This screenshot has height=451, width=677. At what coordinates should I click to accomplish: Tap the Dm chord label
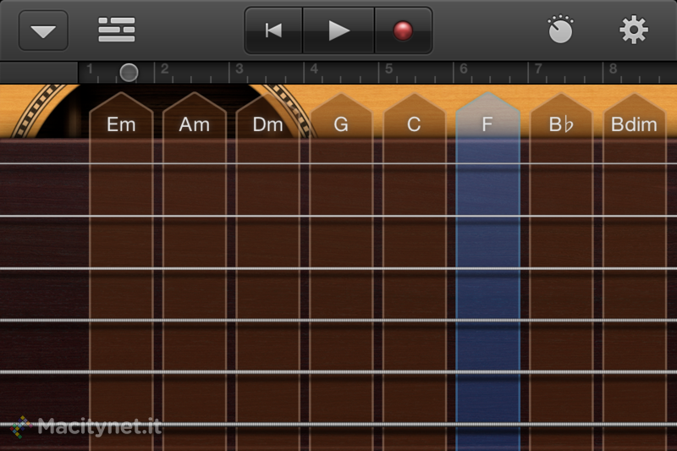[267, 125]
